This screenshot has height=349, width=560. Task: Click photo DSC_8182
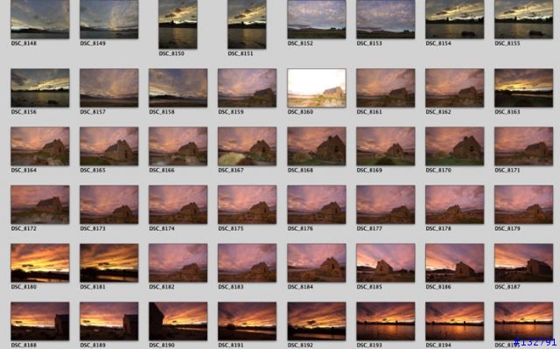178,262
